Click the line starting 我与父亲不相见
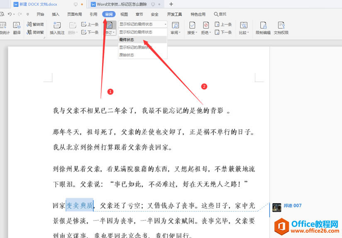The width and height of the screenshot is (342, 238). pos(142,110)
